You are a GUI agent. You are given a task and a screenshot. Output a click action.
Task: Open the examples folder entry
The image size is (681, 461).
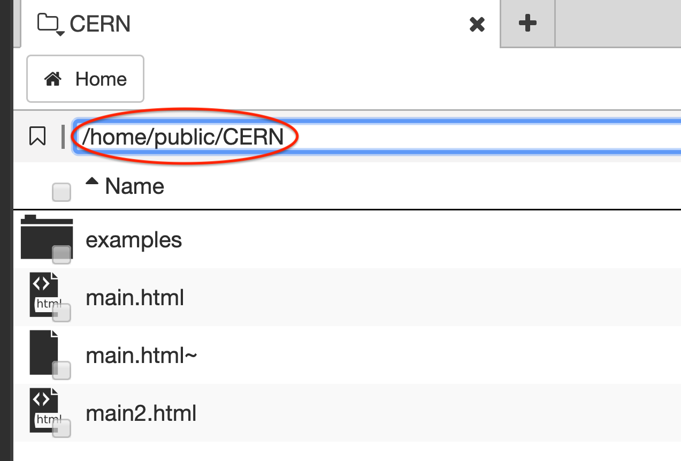tap(134, 240)
